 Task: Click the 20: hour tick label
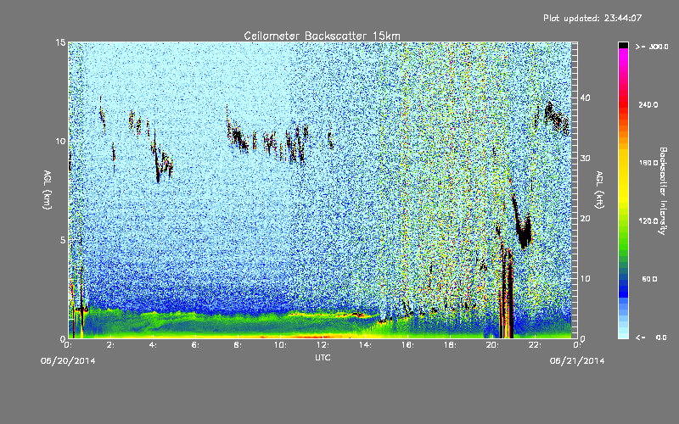[x=492, y=345]
